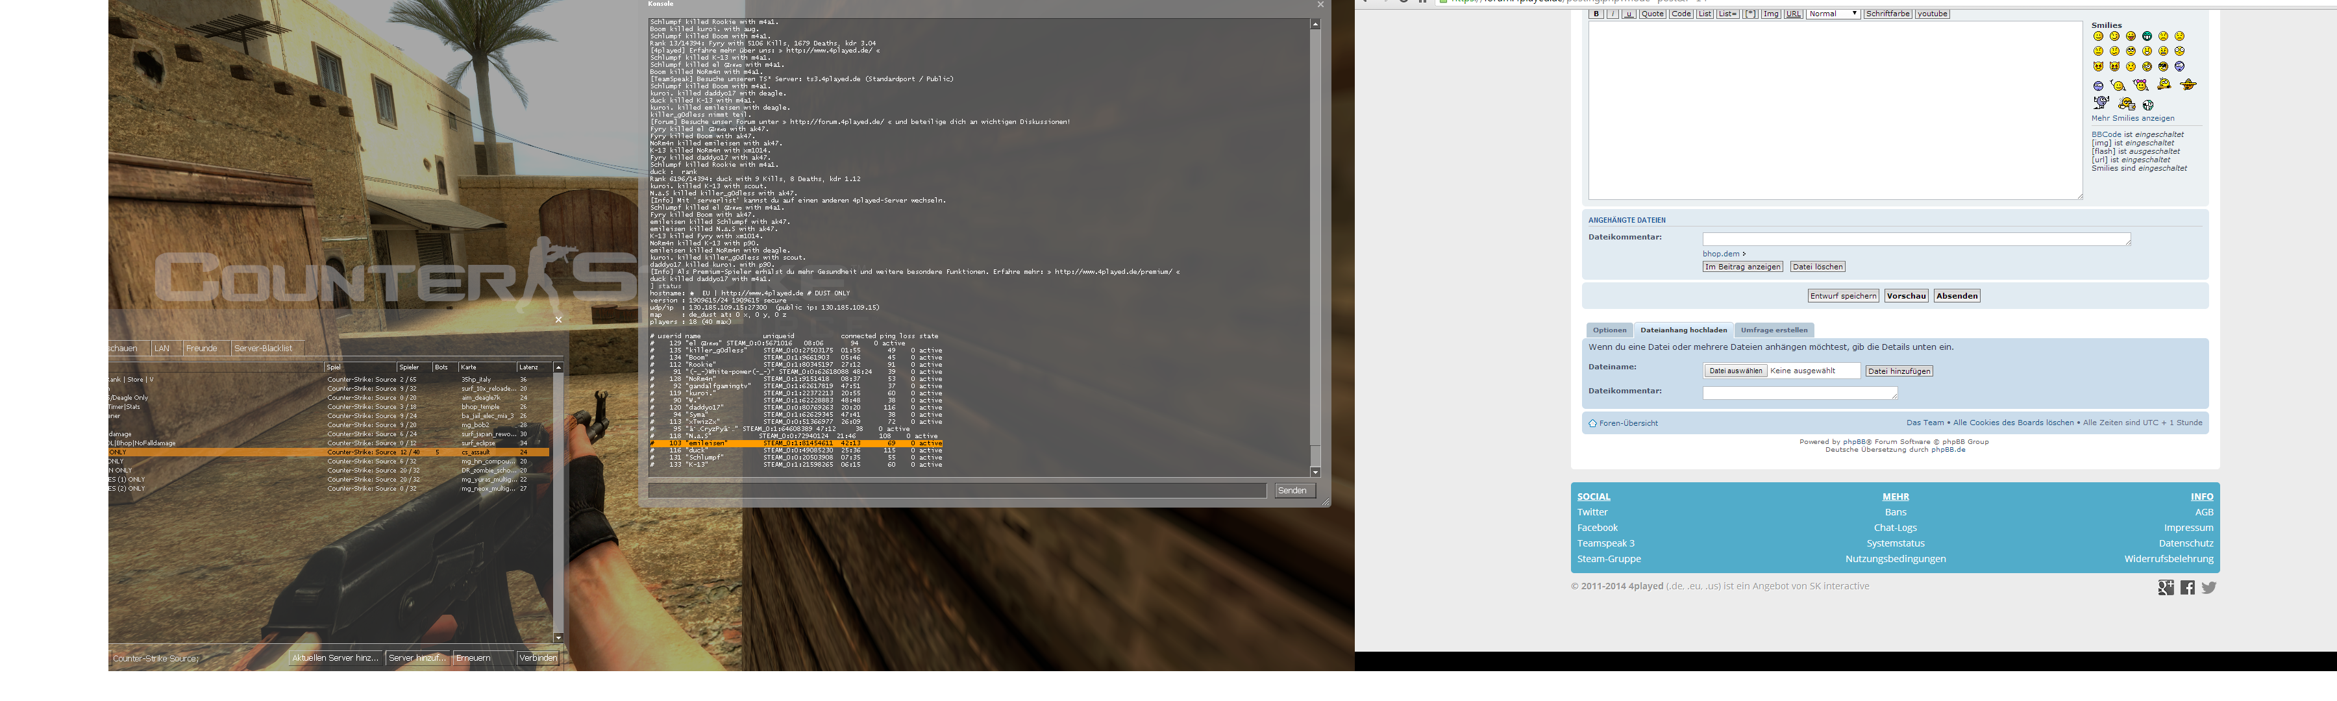Click the Server hinzuf... button

tap(418, 658)
